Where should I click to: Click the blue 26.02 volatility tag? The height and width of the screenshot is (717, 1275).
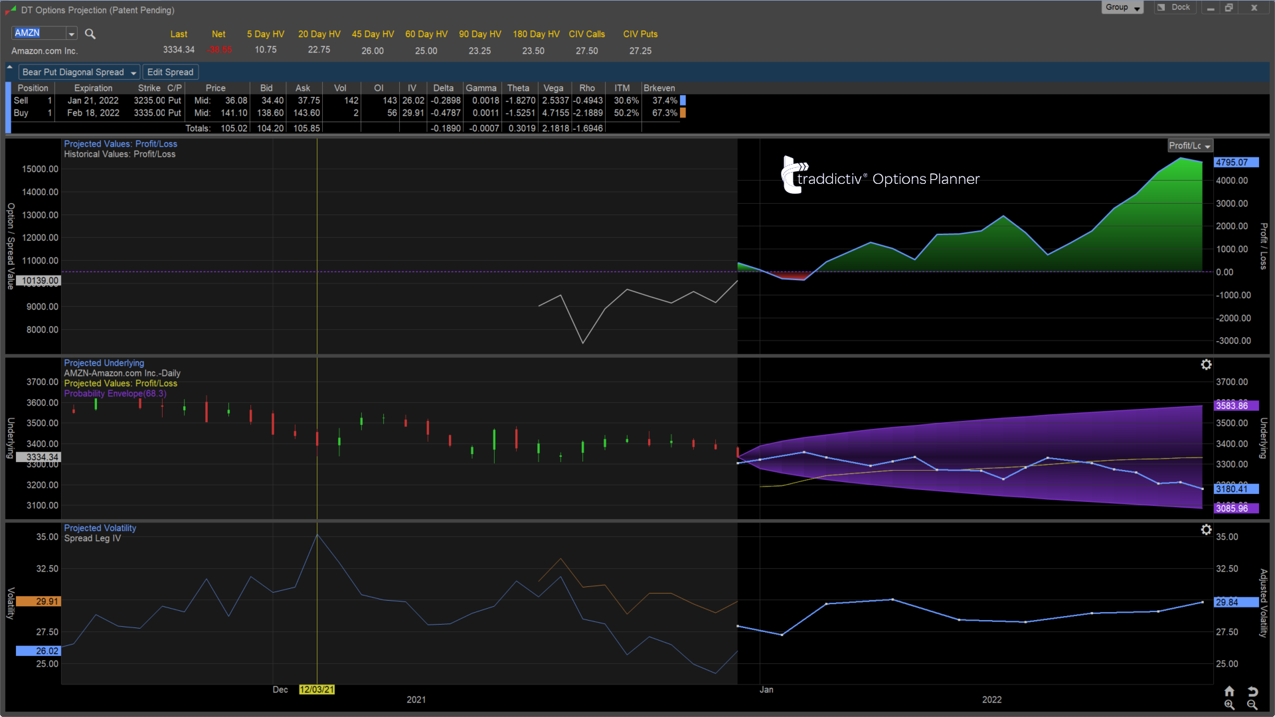(38, 651)
